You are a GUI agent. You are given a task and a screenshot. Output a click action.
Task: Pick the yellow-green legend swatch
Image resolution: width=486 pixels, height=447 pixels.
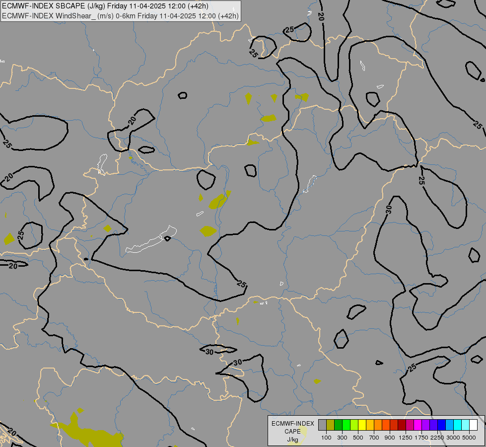tap(354, 425)
